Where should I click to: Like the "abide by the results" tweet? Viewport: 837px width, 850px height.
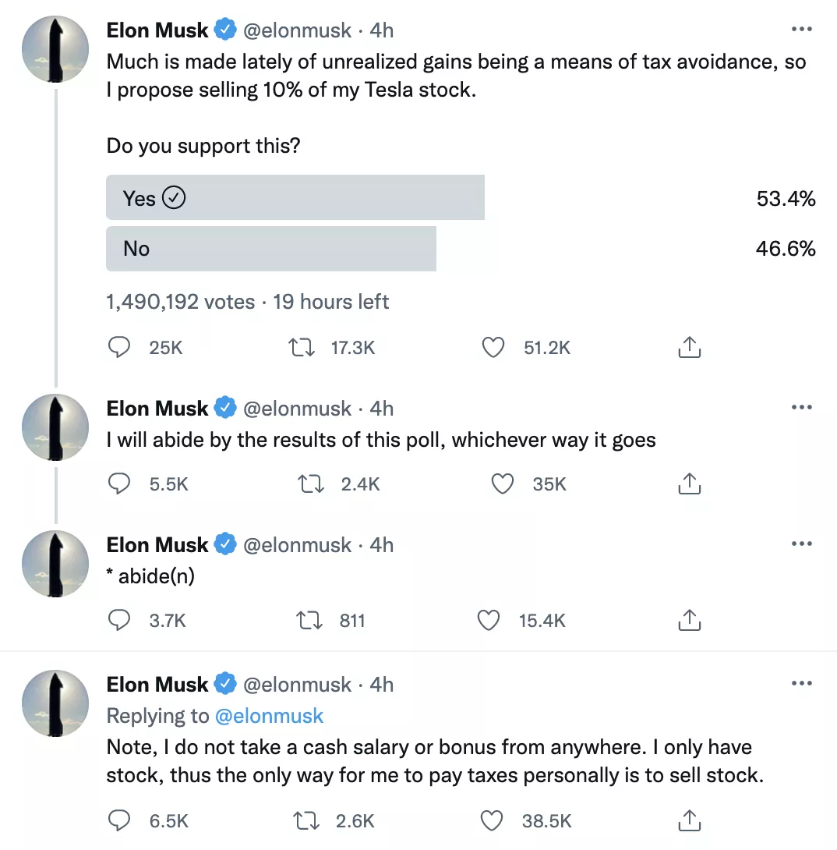tap(503, 484)
